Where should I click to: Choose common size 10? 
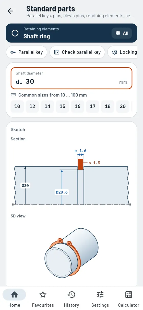[17, 106]
